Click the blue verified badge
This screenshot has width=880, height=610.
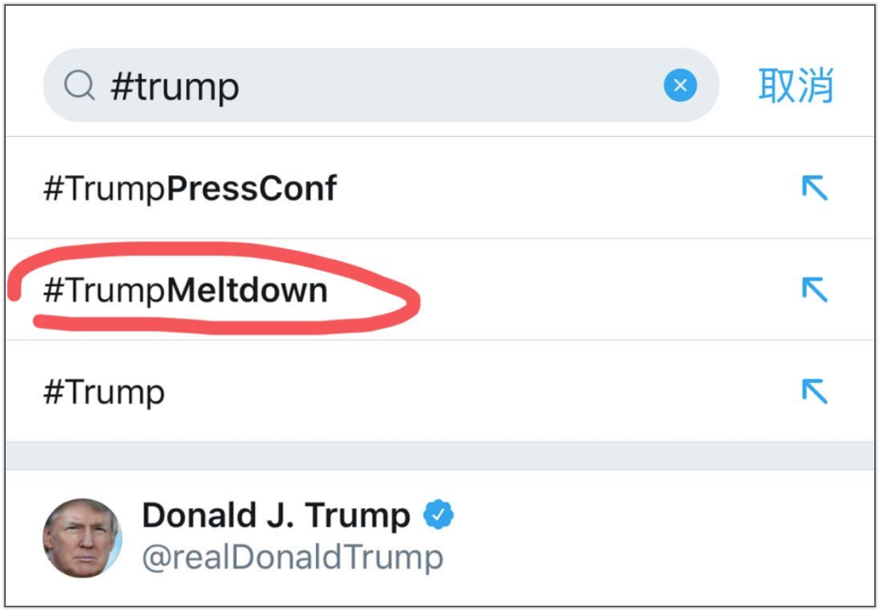tap(438, 514)
